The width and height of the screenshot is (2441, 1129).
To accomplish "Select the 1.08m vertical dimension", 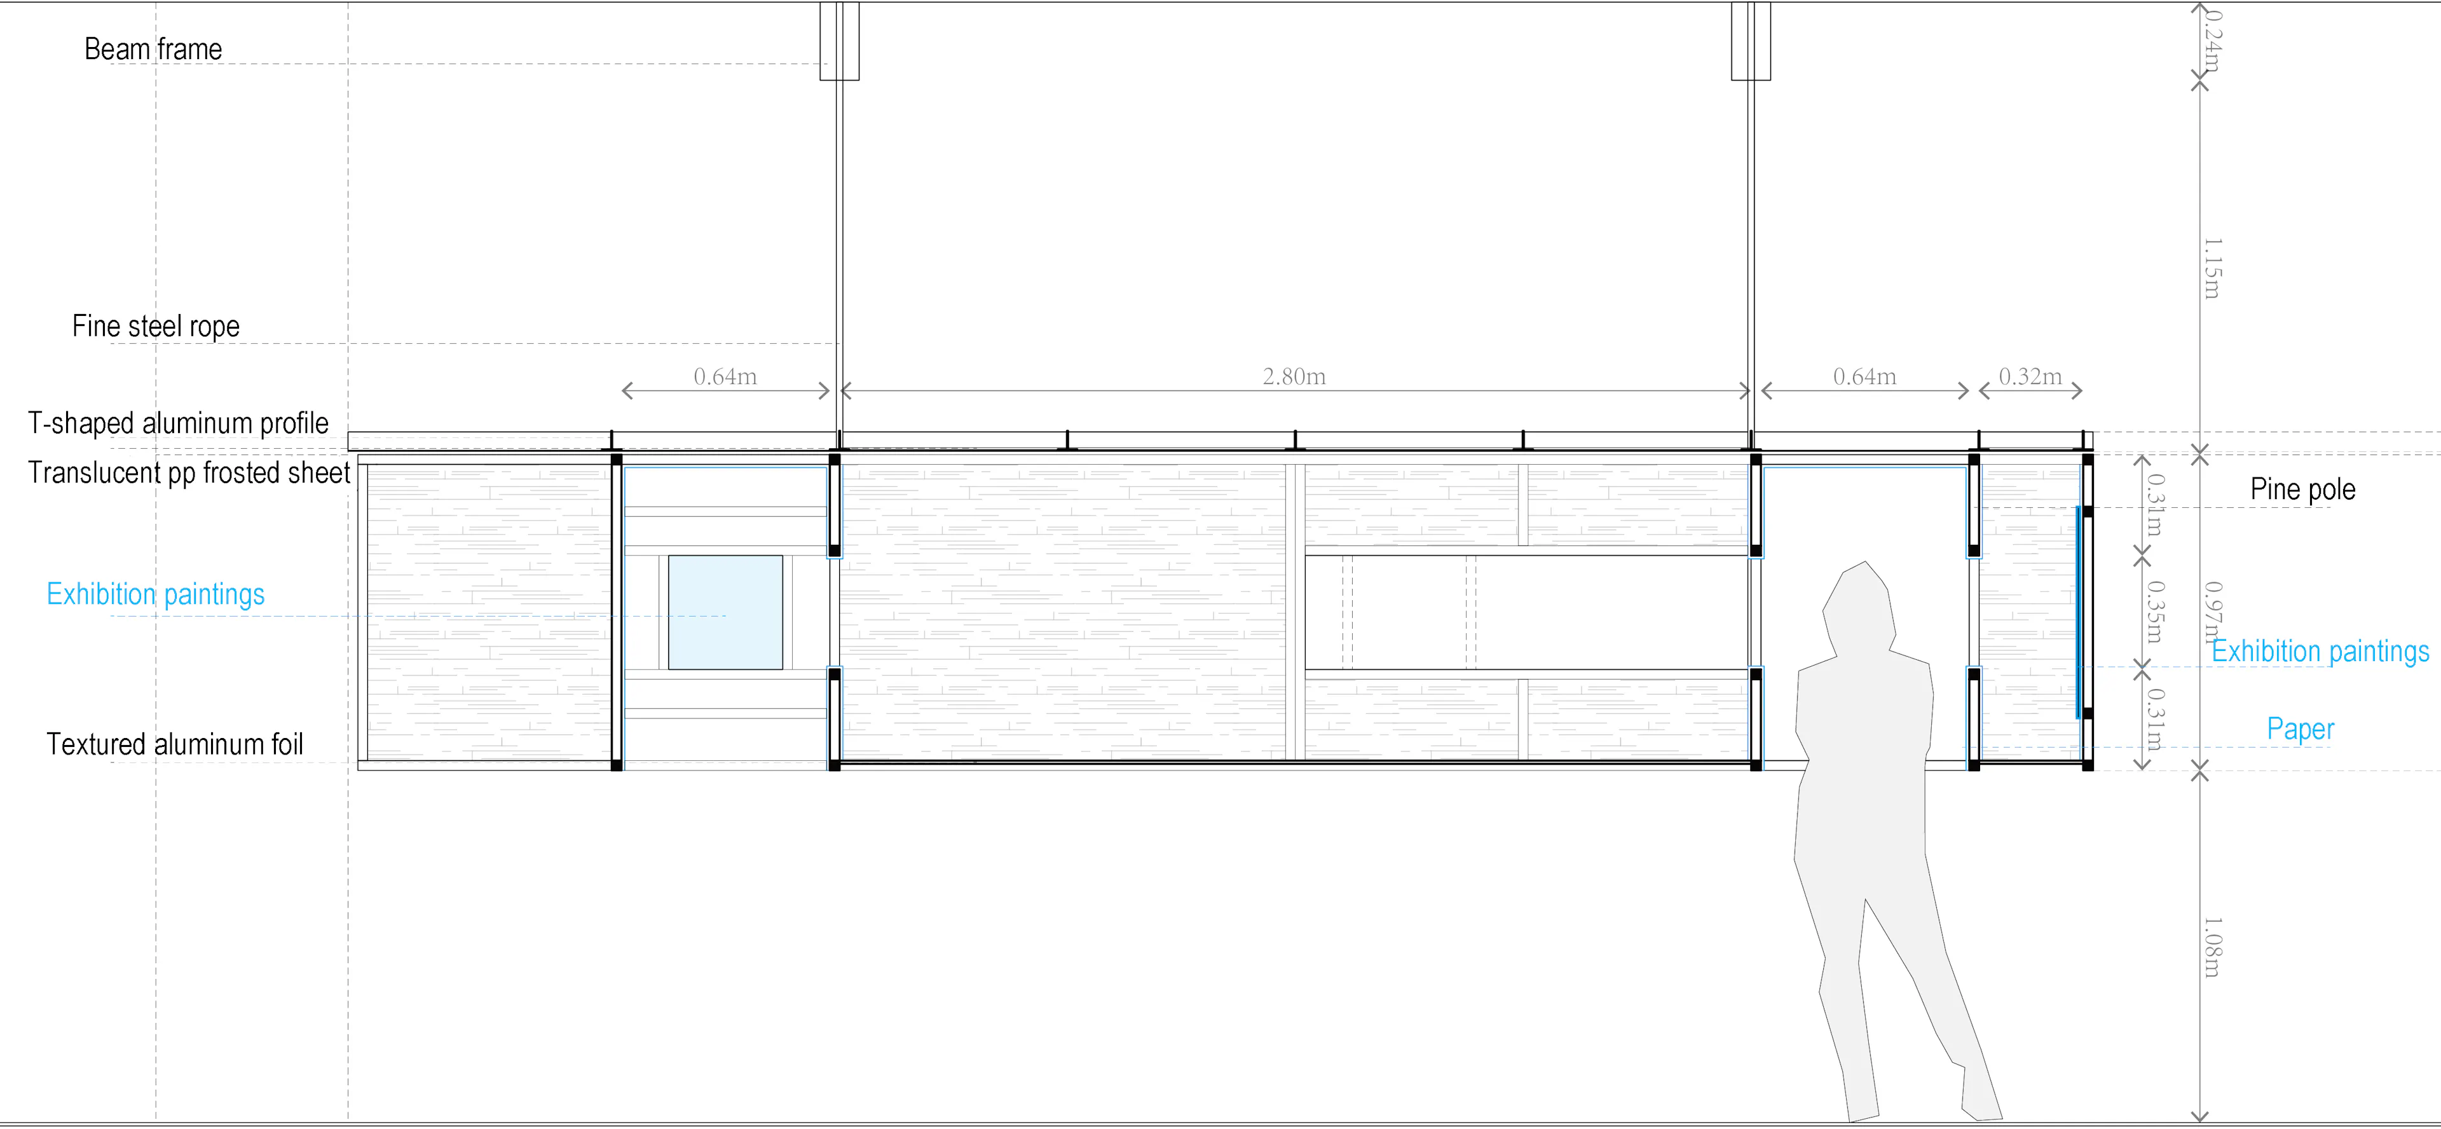I will (2211, 946).
